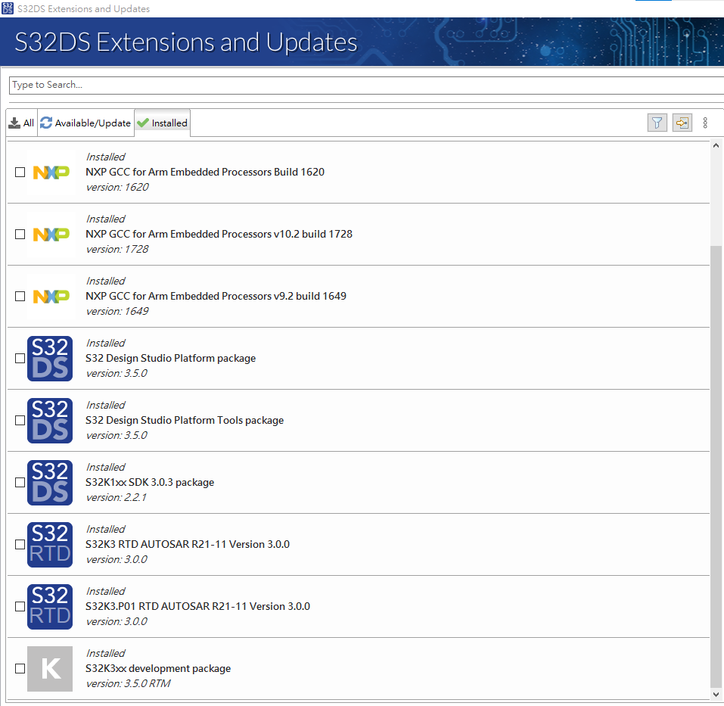The width and height of the screenshot is (724, 706).
Task: Select the S32 DS icon for Platform package
Action: tap(50, 358)
